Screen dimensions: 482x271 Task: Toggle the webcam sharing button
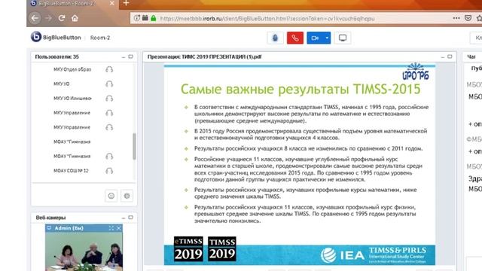click(315, 38)
